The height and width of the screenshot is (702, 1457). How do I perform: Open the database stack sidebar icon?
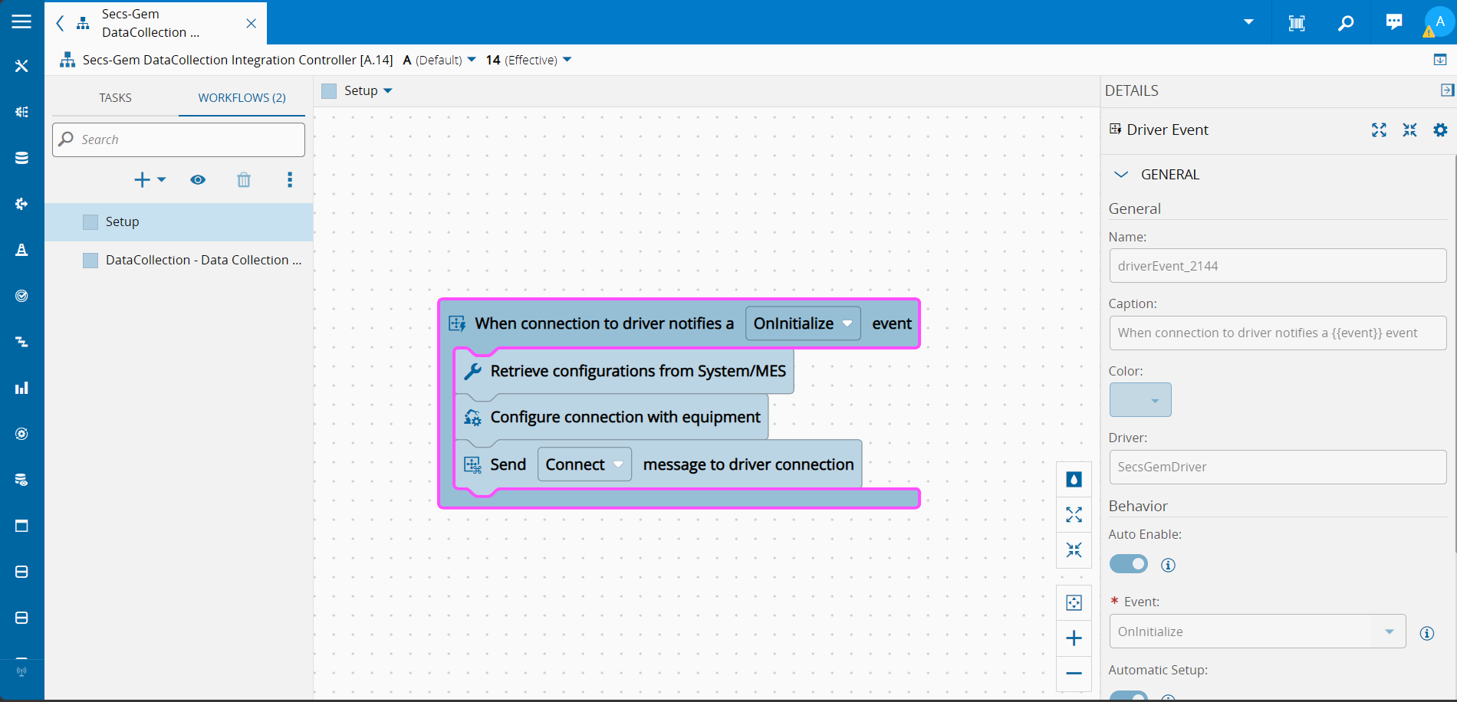pos(21,158)
